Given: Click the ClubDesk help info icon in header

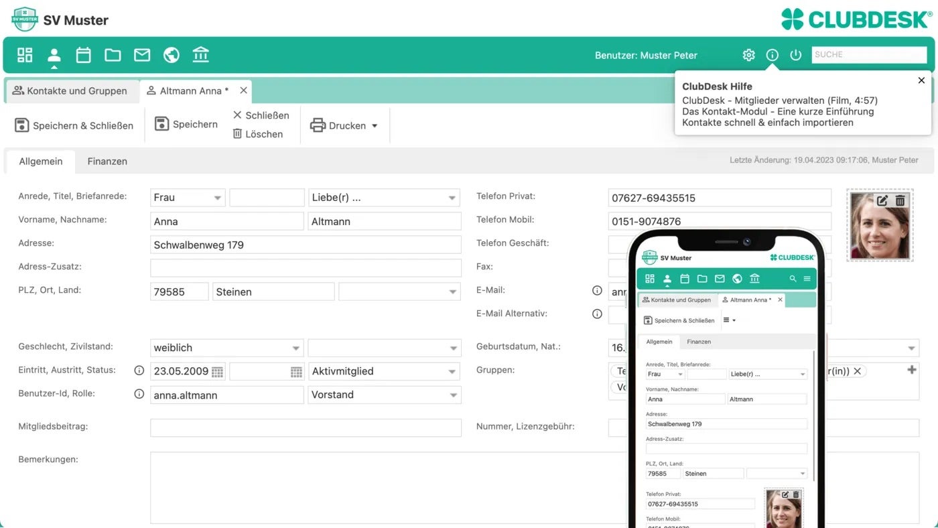Looking at the screenshot, I should [x=773, y=55].
